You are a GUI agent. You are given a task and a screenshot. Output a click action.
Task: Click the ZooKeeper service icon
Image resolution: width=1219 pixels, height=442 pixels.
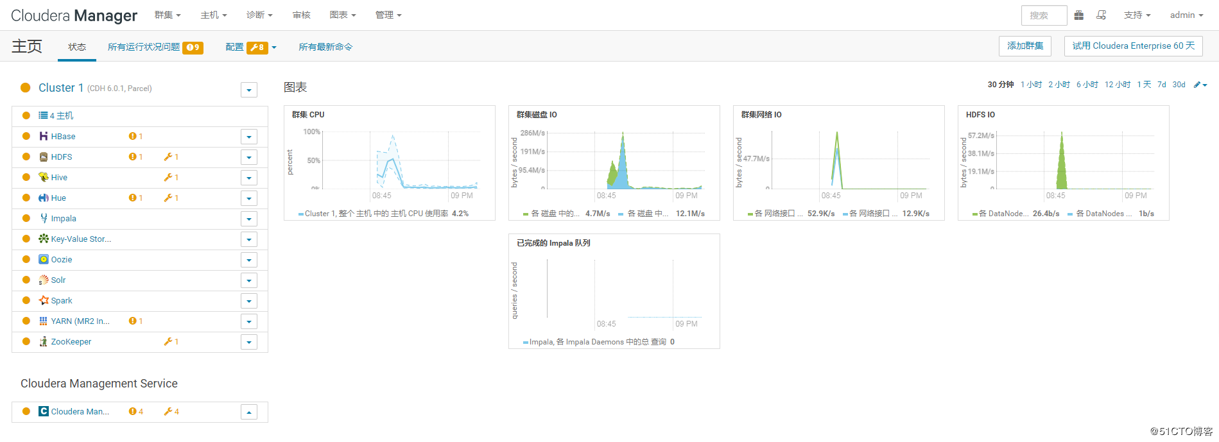(x=44, y=341)
